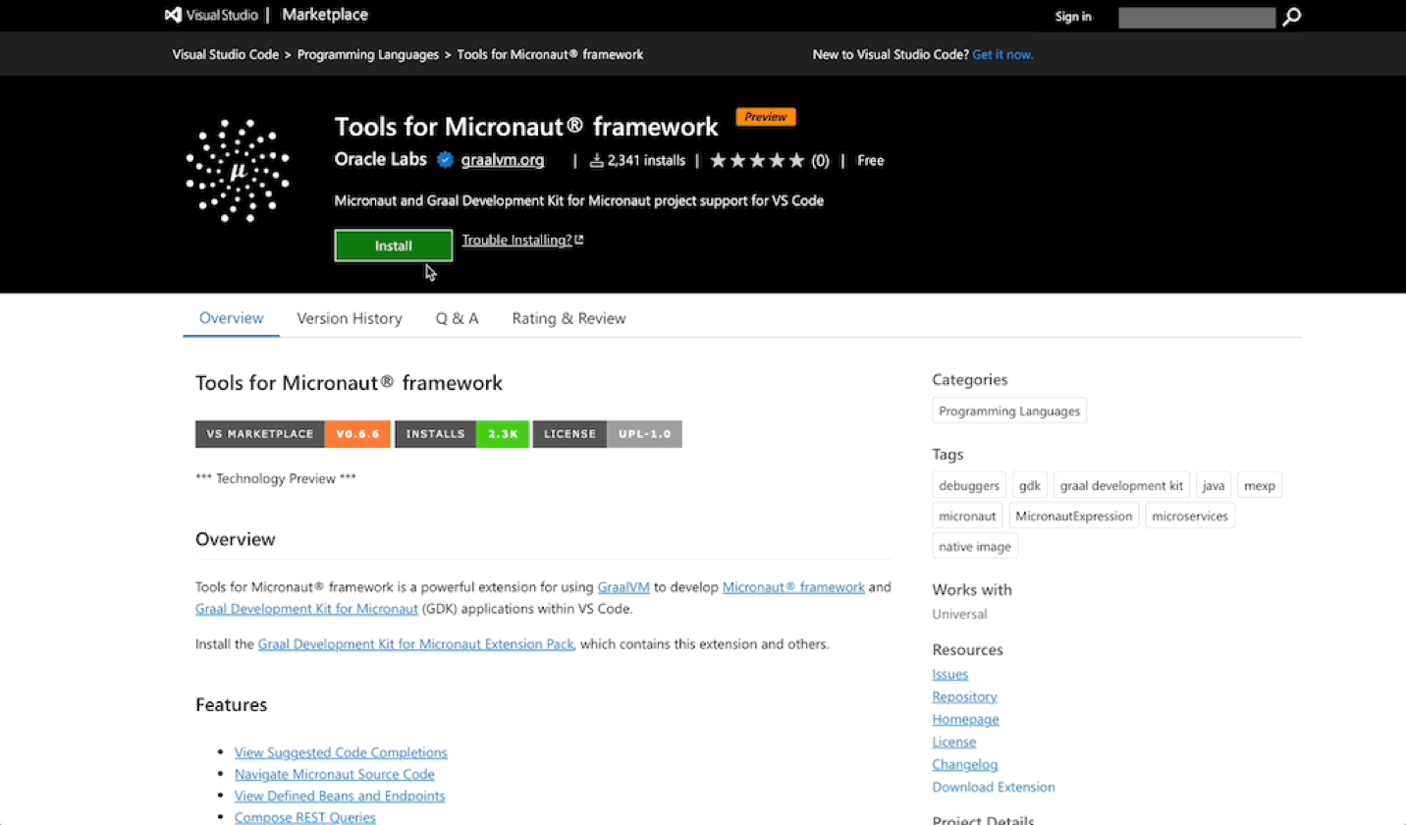The height and width of the screenshot is (825, 1406).
Task: Navigate to Programming Languages breadcrumb
Action: [367, 54]
